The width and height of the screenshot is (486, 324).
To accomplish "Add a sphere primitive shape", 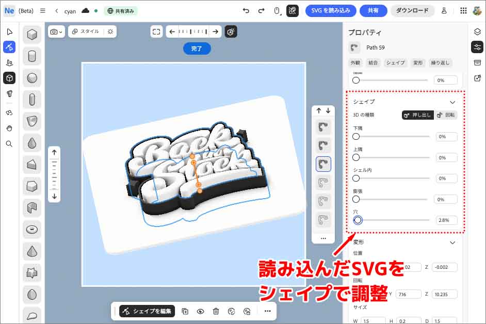I will pyautogui.click(x=32, y=78).
